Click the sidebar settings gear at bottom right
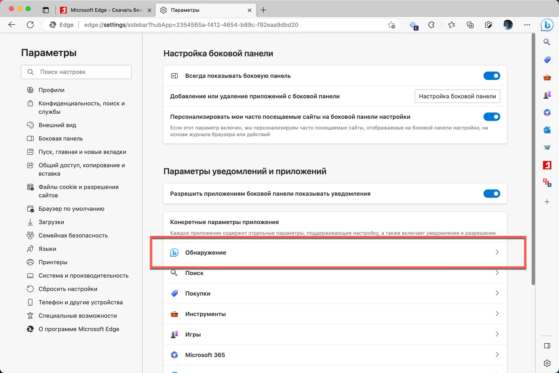 point(547,363)
